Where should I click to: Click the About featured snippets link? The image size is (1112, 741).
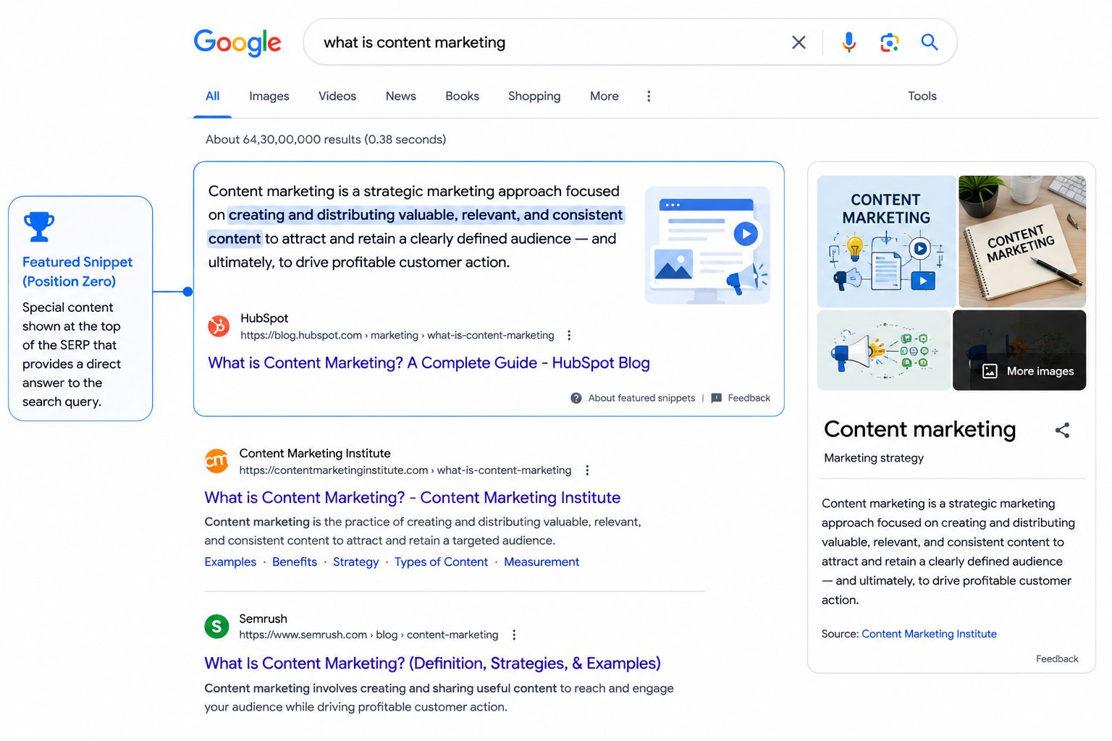point(641,398)
